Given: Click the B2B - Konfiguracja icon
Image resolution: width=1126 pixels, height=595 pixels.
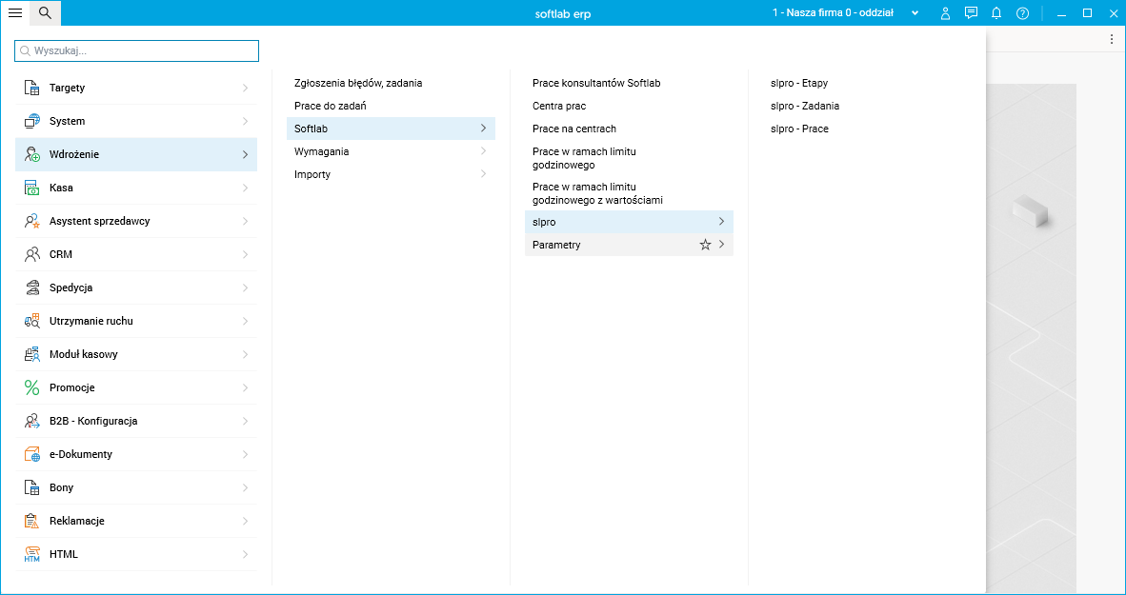Looking at the screenshot, I should coord(31,422).
